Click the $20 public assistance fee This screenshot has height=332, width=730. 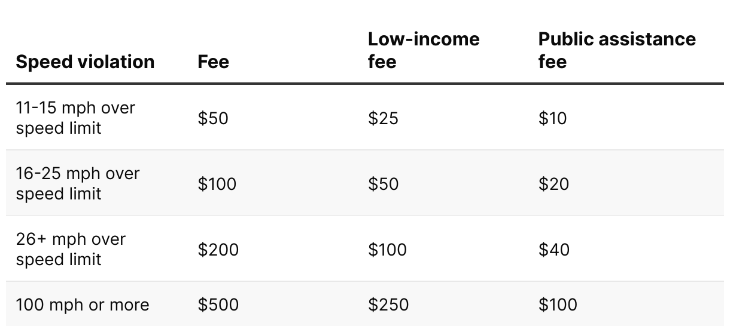tap(553, 184)
